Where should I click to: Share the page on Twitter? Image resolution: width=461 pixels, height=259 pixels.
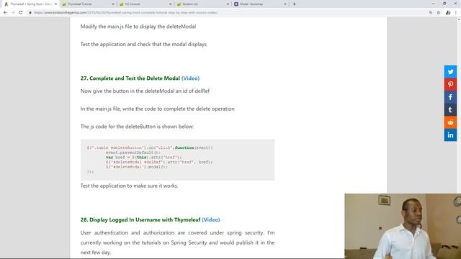[x=450, y=72]
